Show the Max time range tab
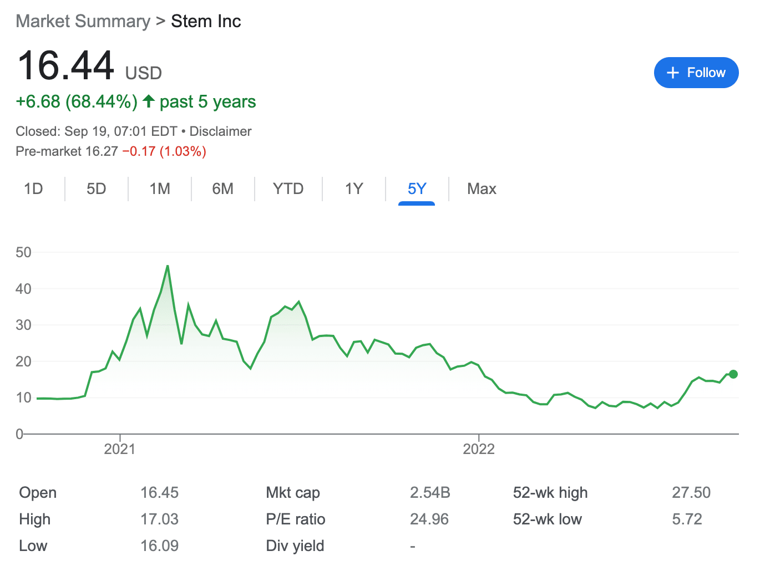Screen dimensions: 770x561 click(x=482, y=189)
